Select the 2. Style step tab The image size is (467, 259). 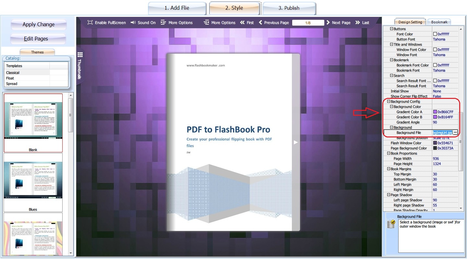235,8
